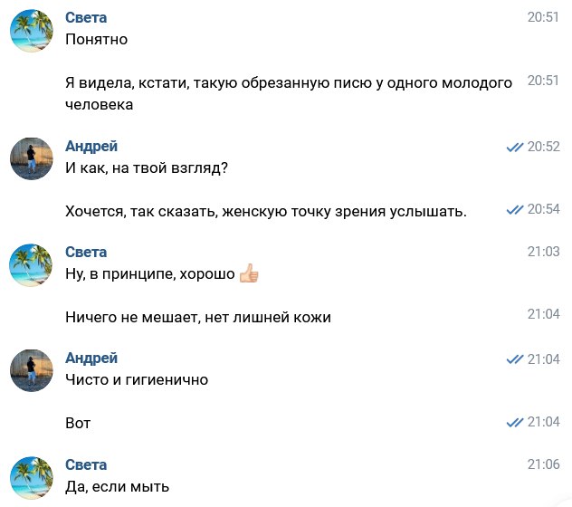
Task: Click the 21:03 timestamp
Action: pos(544,252)
